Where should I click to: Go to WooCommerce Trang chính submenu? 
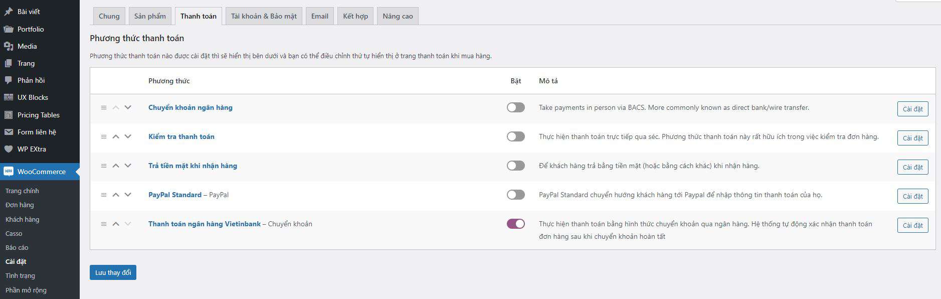22,191
